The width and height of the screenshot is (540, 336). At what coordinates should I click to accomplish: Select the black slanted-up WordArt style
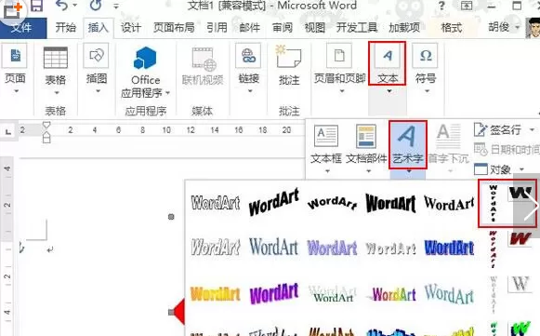[x=274, y=202]
